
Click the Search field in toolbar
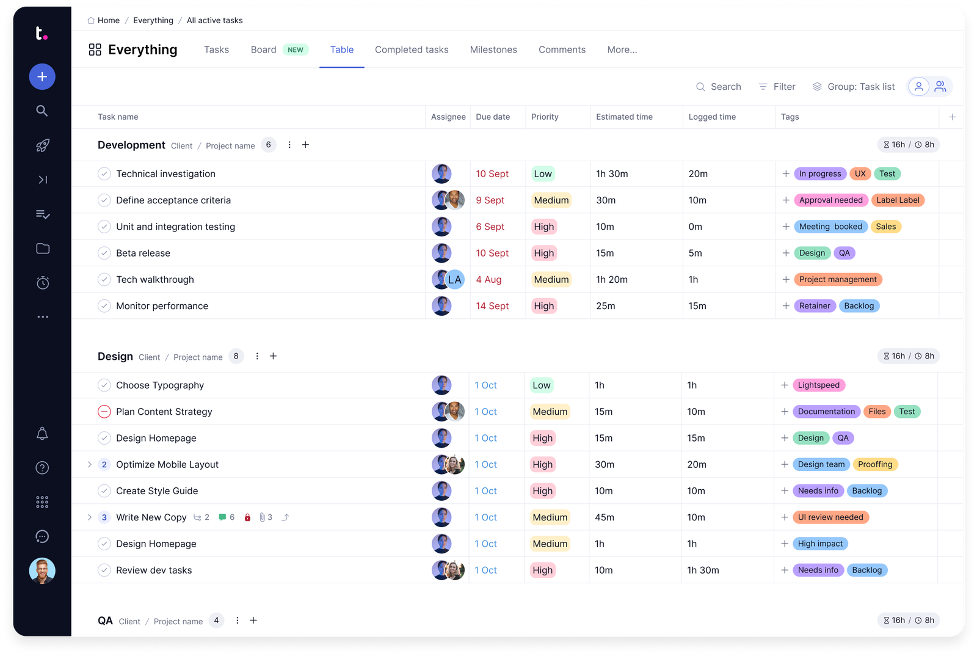pyautogui.click(x=719, y=87)
